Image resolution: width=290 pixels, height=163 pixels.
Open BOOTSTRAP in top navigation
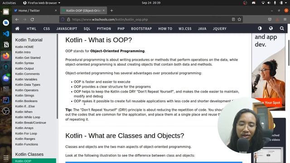point(141,29)
